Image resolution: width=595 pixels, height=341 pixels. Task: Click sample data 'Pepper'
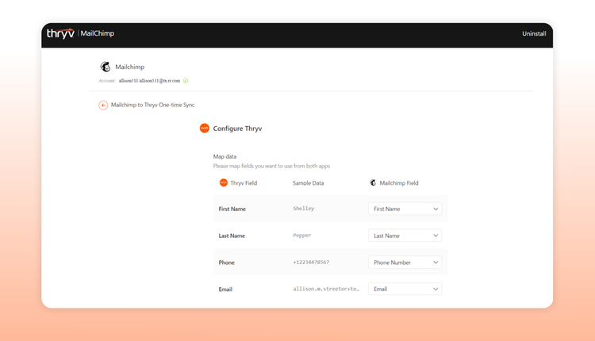302,236
